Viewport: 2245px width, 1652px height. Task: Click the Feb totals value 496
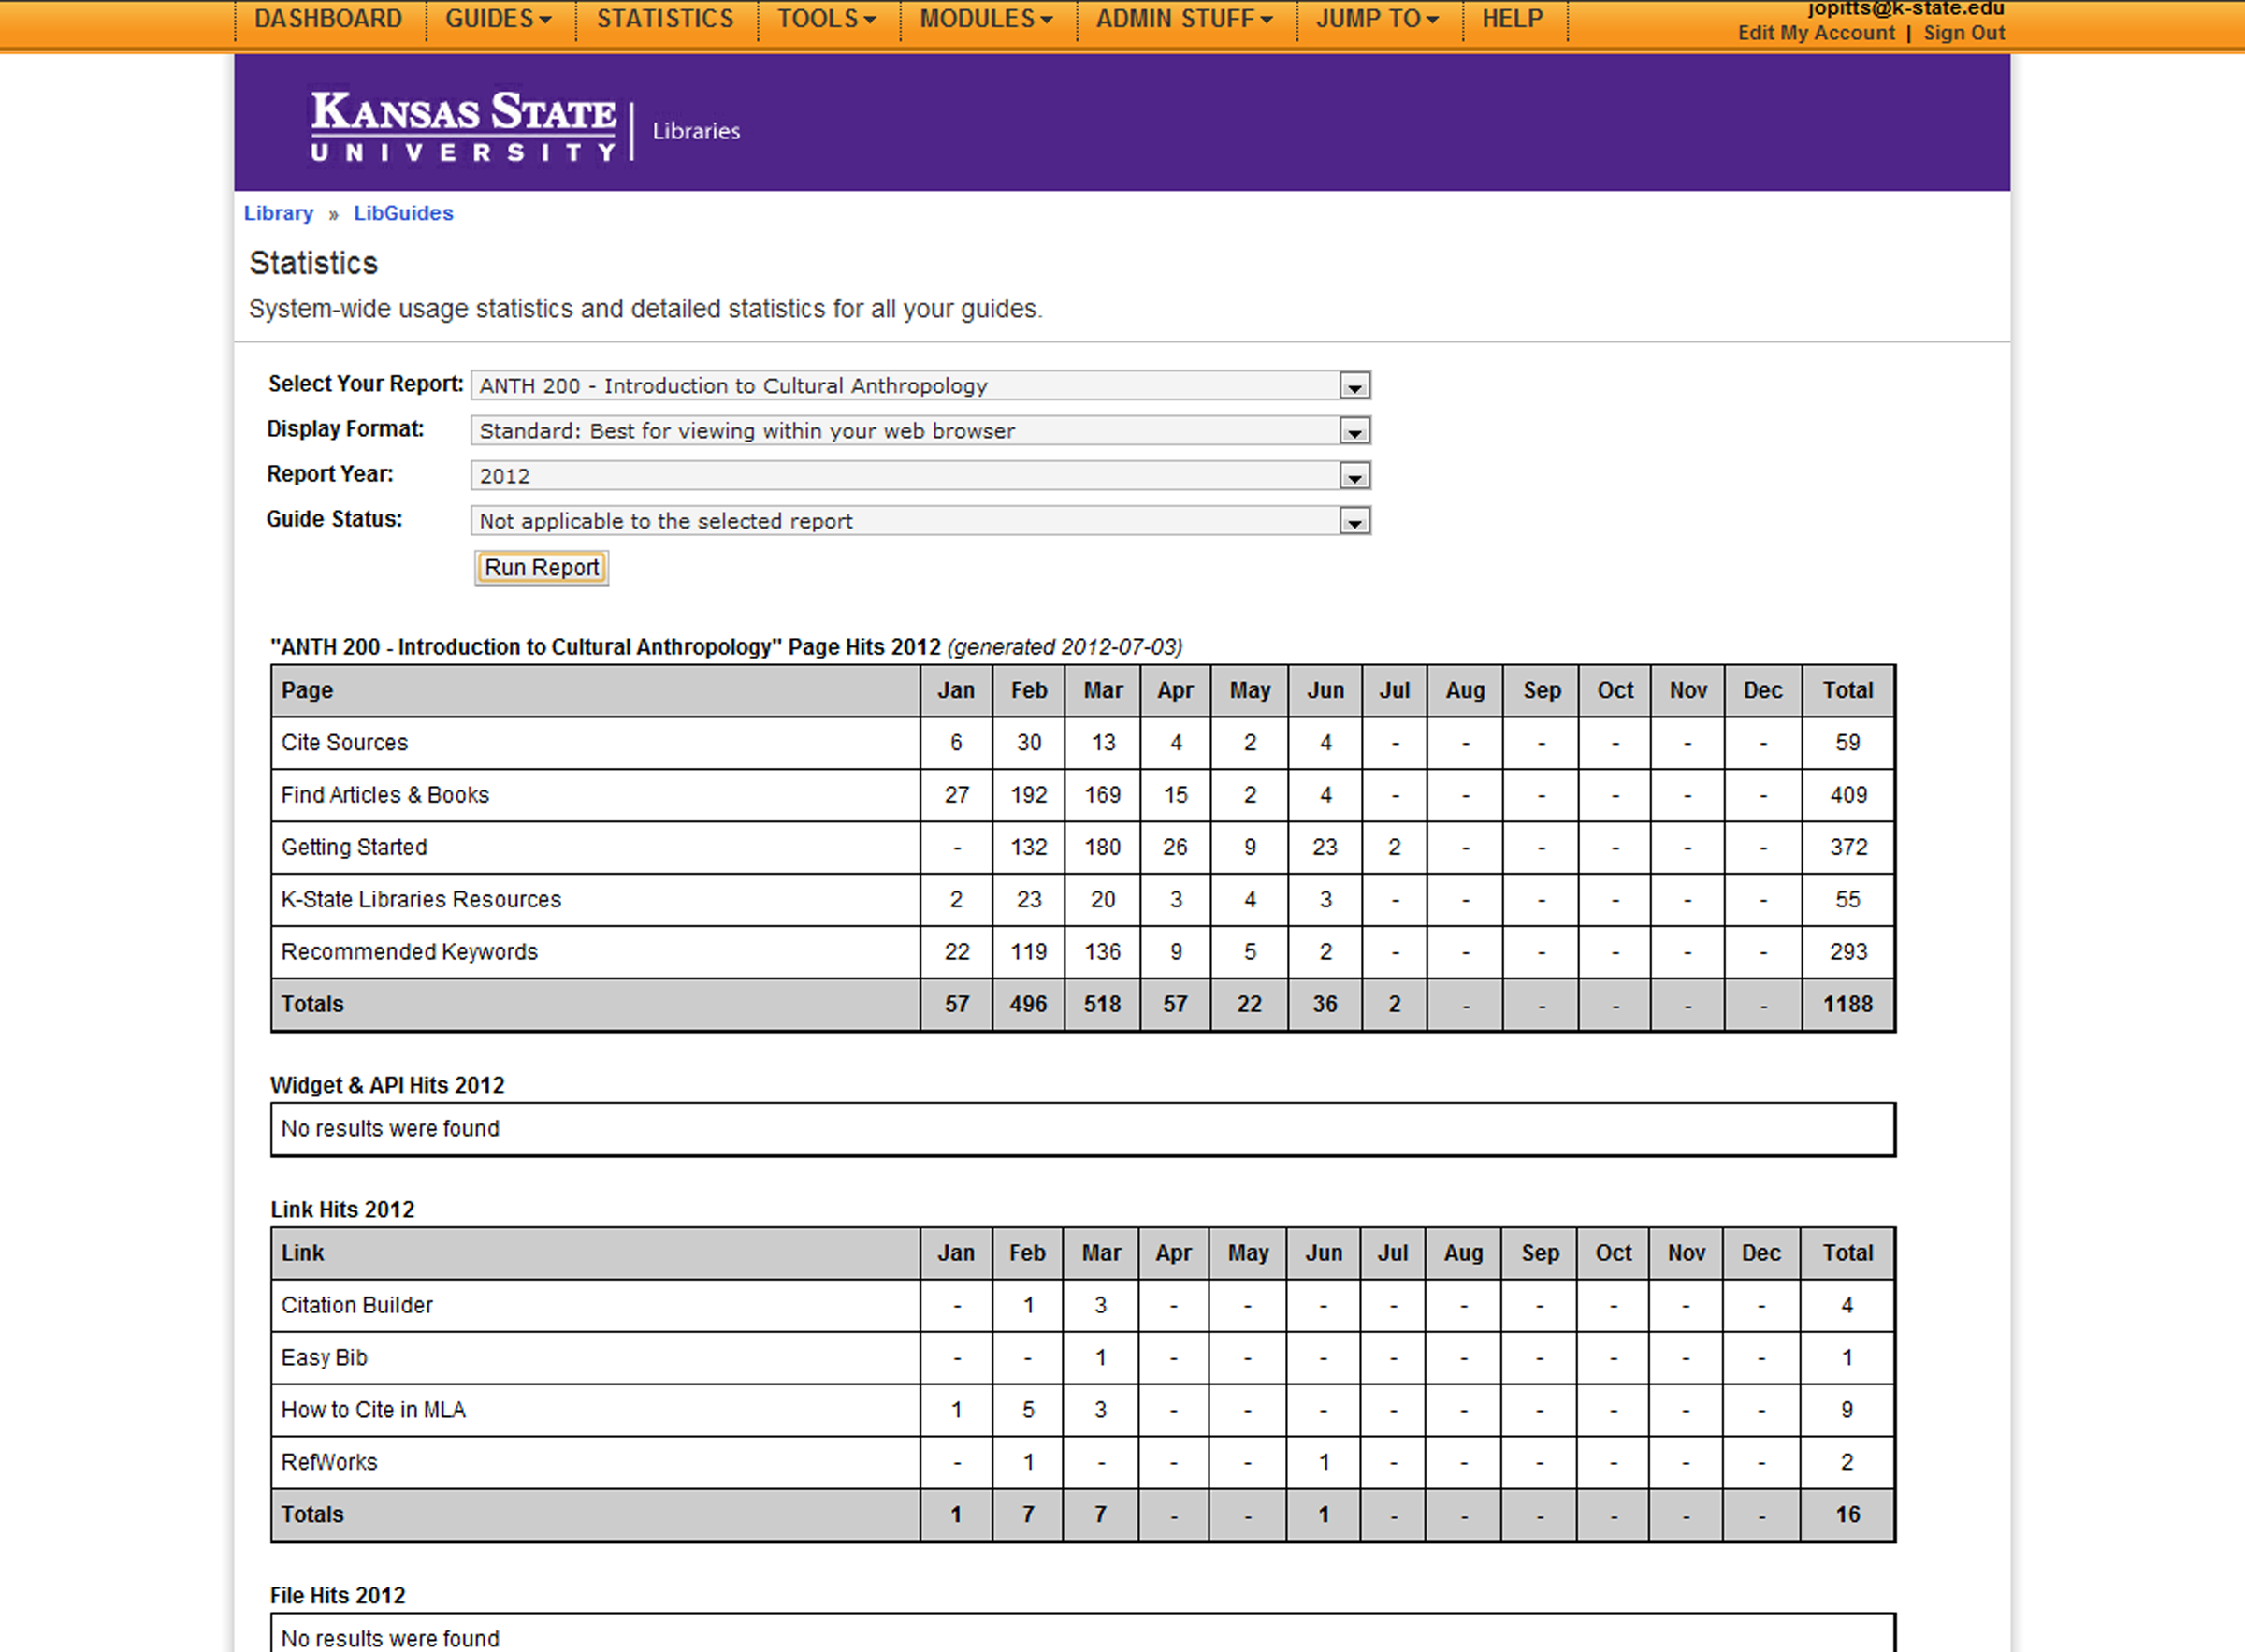click(x=1028, y=1004)
